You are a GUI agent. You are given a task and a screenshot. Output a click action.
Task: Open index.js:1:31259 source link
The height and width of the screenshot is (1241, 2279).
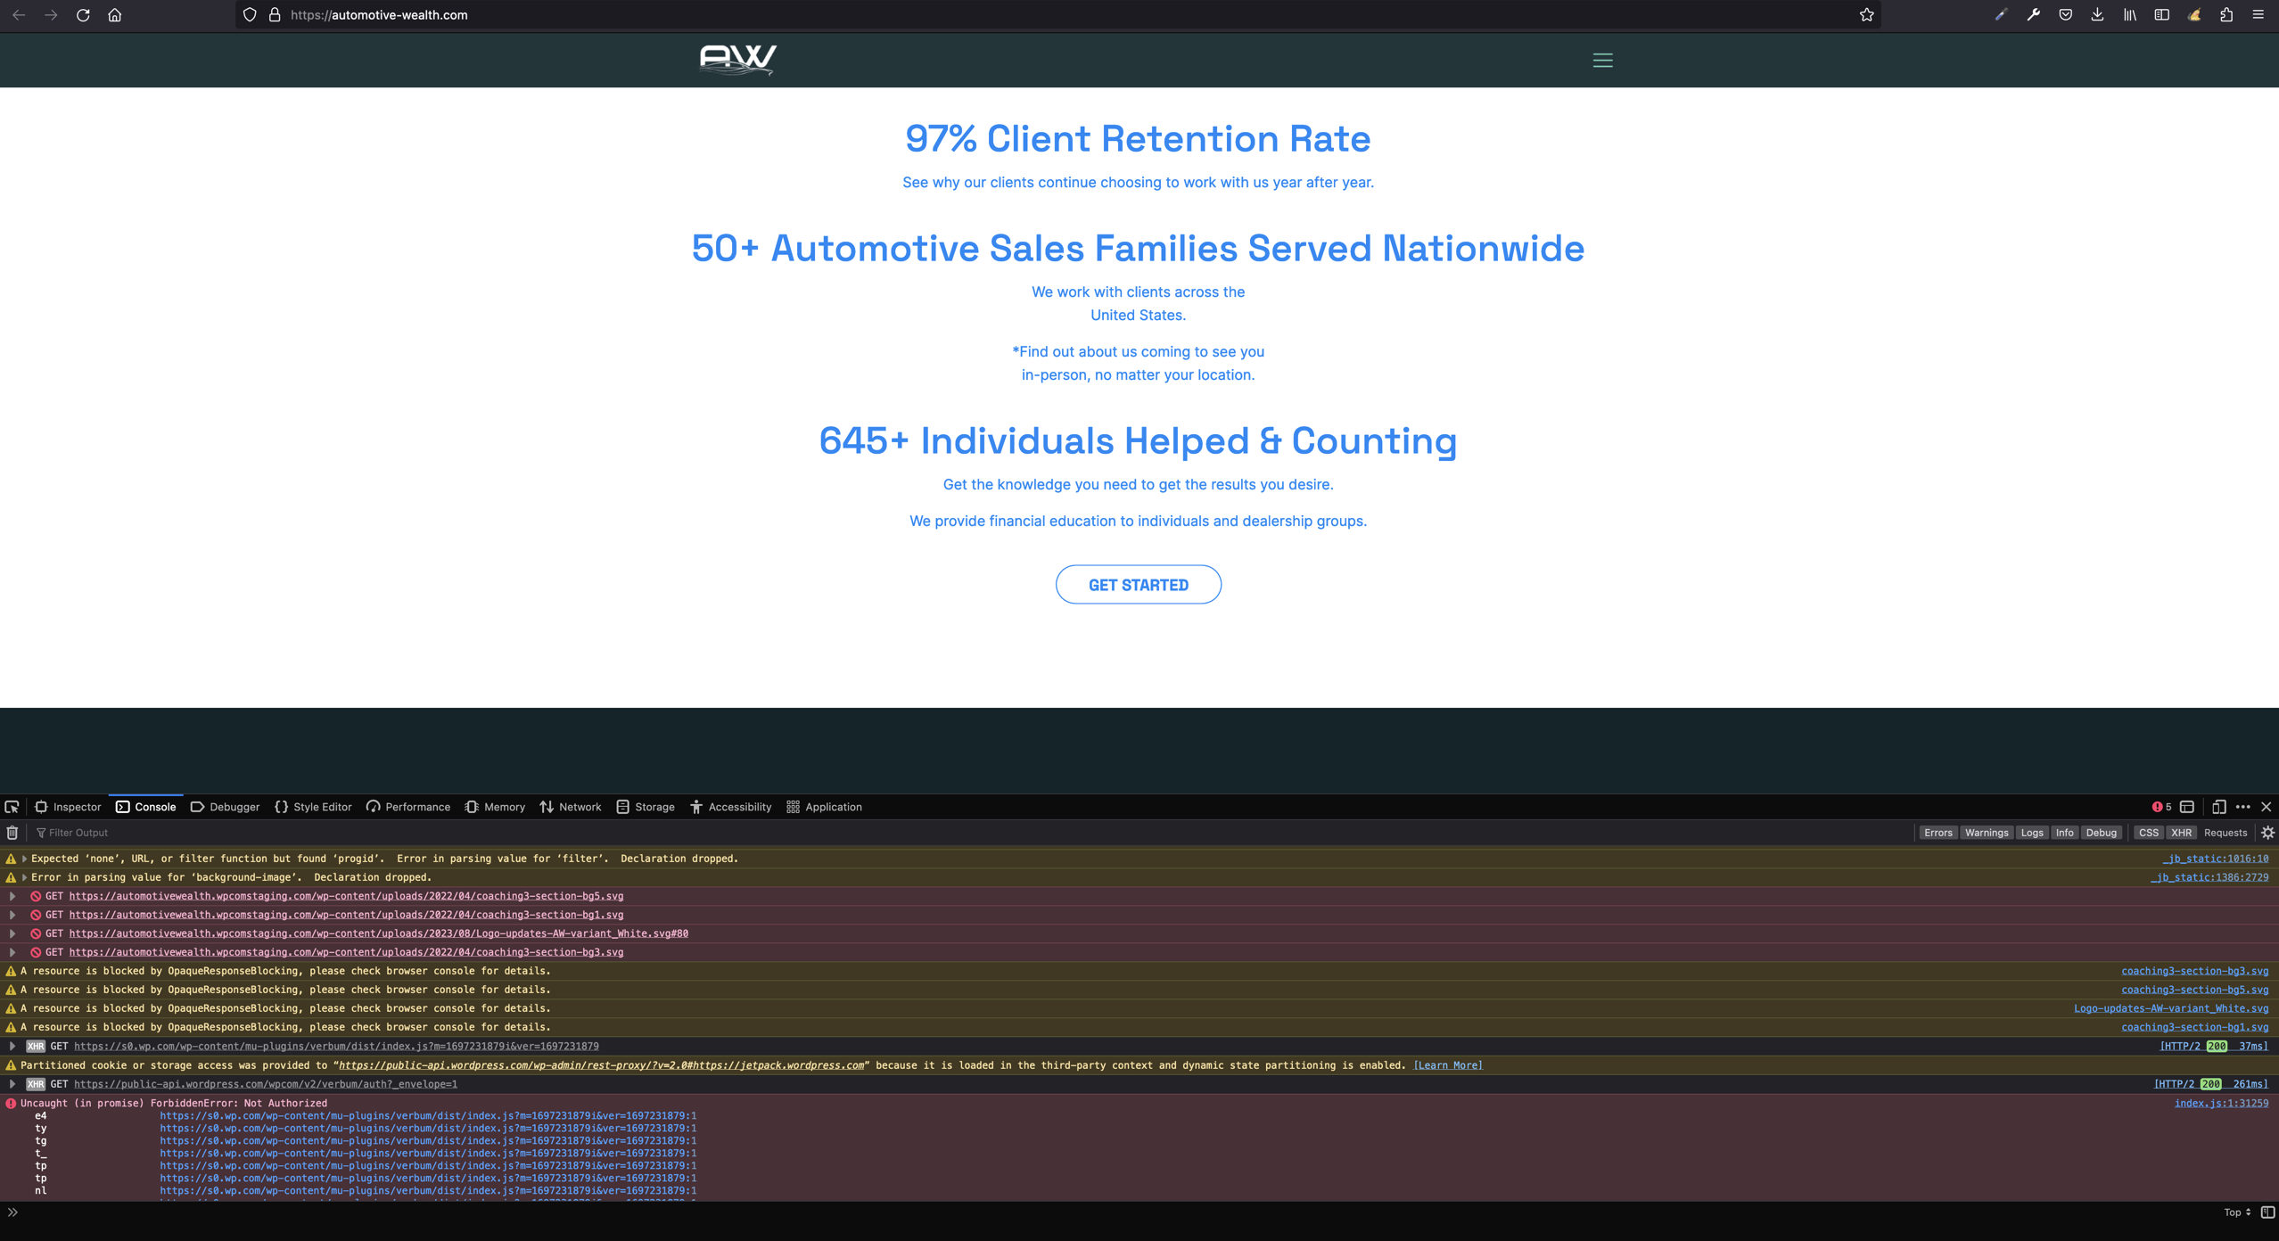[2221, 1104]
